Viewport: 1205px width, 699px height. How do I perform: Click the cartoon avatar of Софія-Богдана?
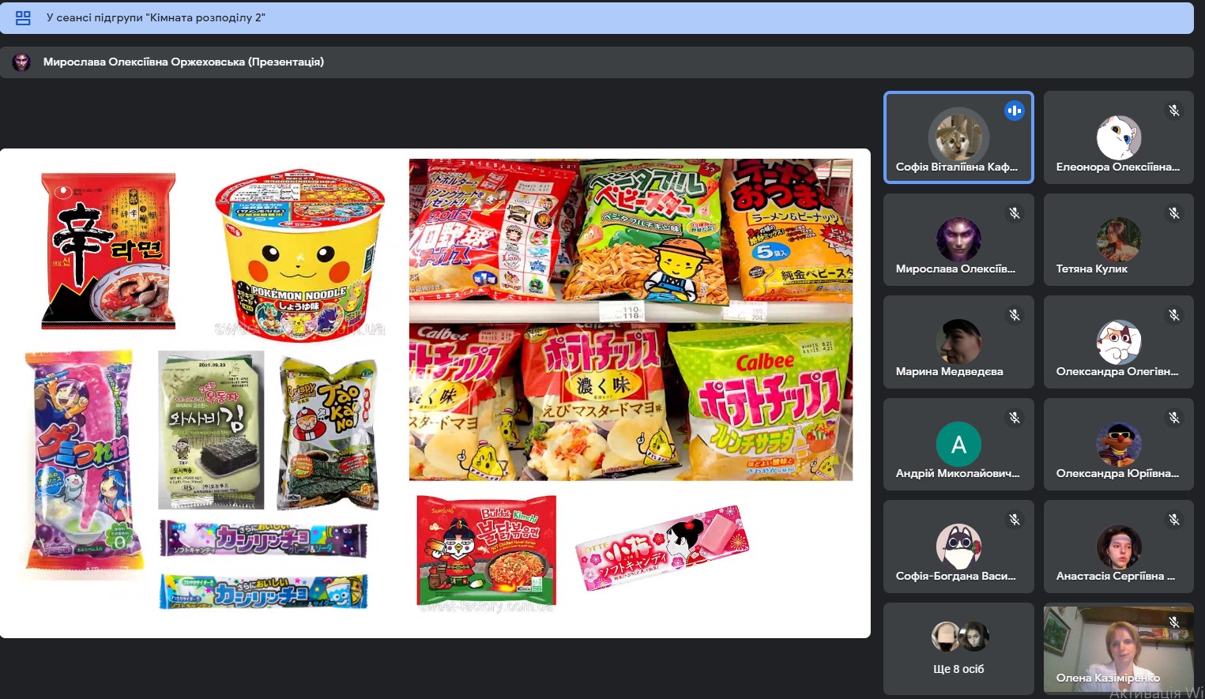[958, 546]
